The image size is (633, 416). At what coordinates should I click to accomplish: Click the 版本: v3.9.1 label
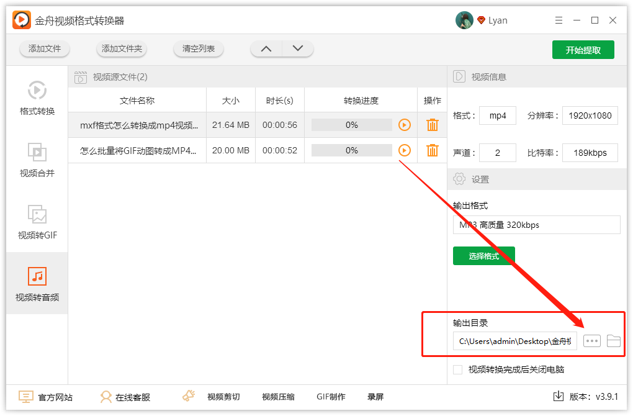[593, 397]
